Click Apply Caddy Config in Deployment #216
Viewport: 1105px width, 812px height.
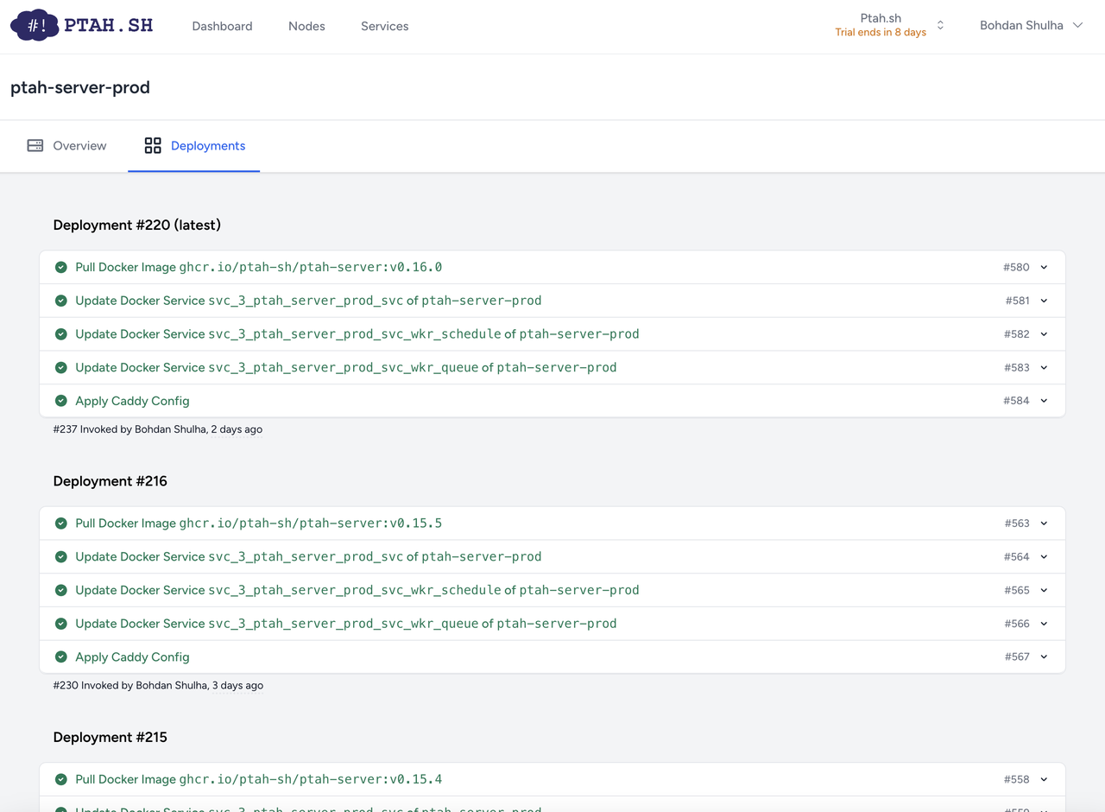(552, 657)
